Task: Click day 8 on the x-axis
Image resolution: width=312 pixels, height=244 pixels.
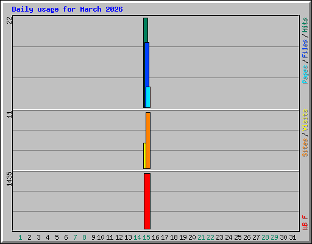Action: click(x=84, y=237)
